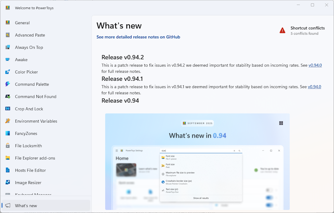Image resolution: width=334 pixels, height=213 pixels.
Task: Click the "What's new" page title
Action: click(x=119, y=26)
